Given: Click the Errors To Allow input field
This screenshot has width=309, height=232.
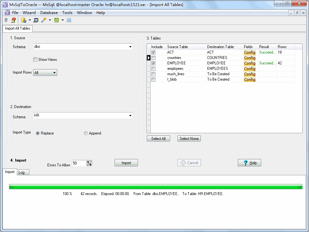Looking at the screenshot, I should [79, 163].
